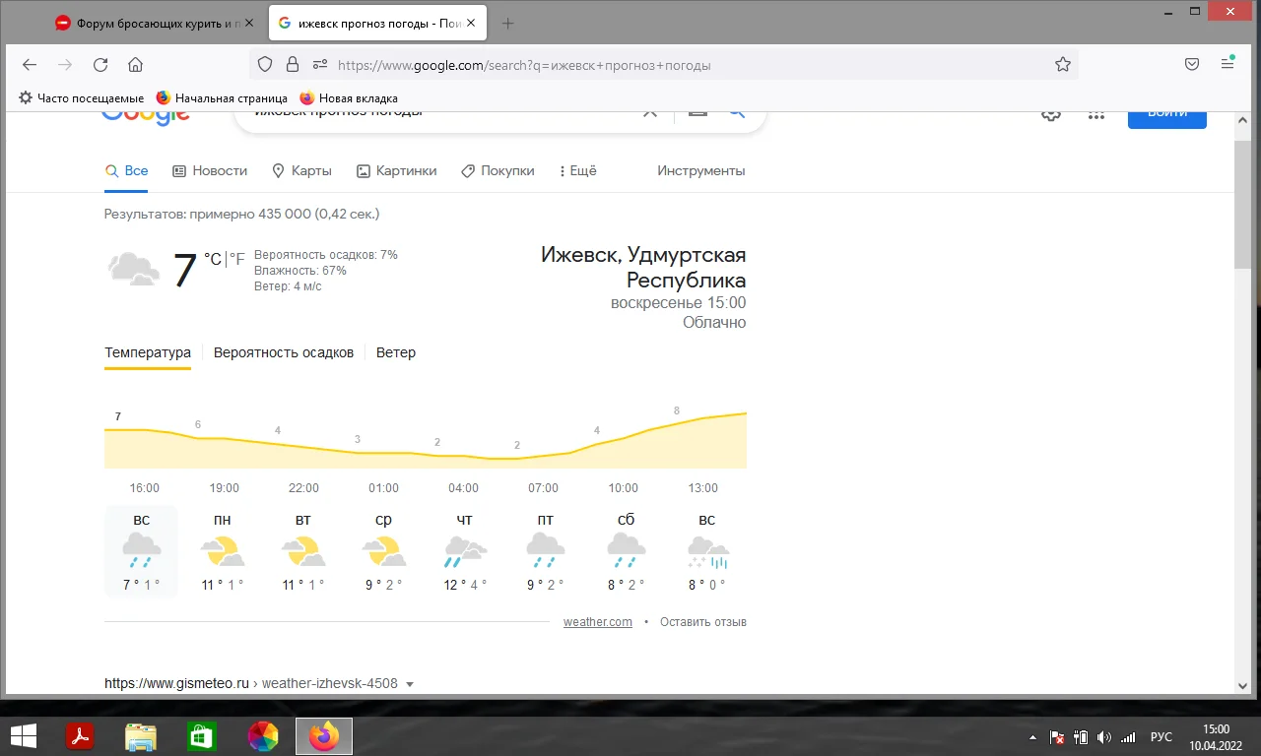The height and width of the screenshot is (756, 1261).
Task: Click Оставить отзыв feedback link
Action: pos(703,622)
